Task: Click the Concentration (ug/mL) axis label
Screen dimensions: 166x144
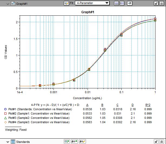Action: pos(87,98)
